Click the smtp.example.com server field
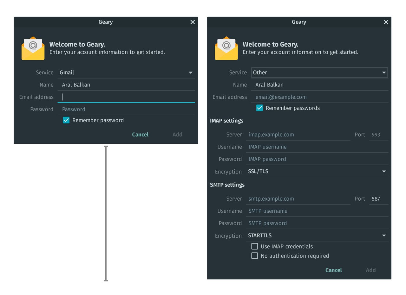 click(x=298, y=199)
